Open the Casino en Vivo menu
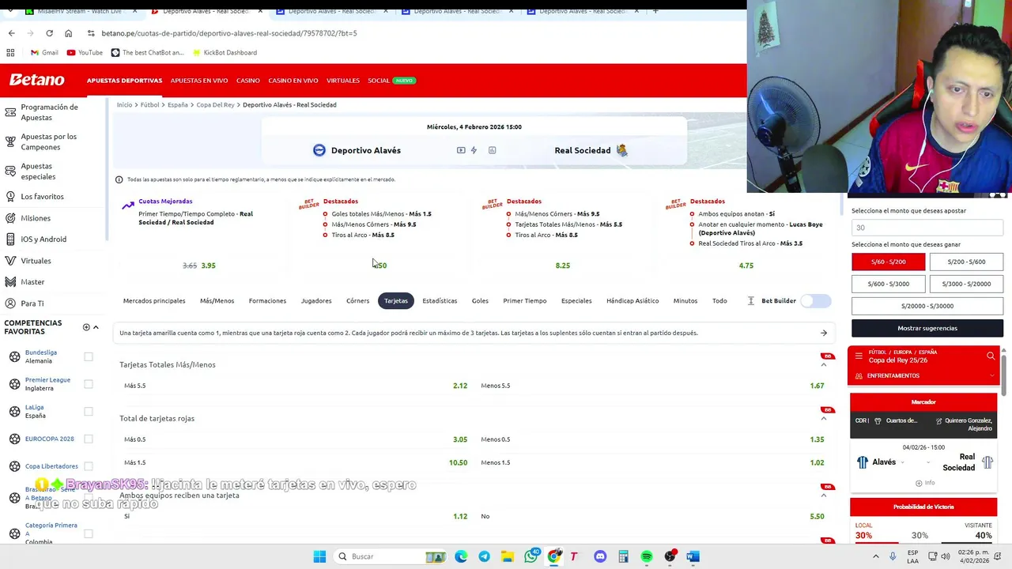Screen dimensions: 1012x569 [x=293, y=81]
